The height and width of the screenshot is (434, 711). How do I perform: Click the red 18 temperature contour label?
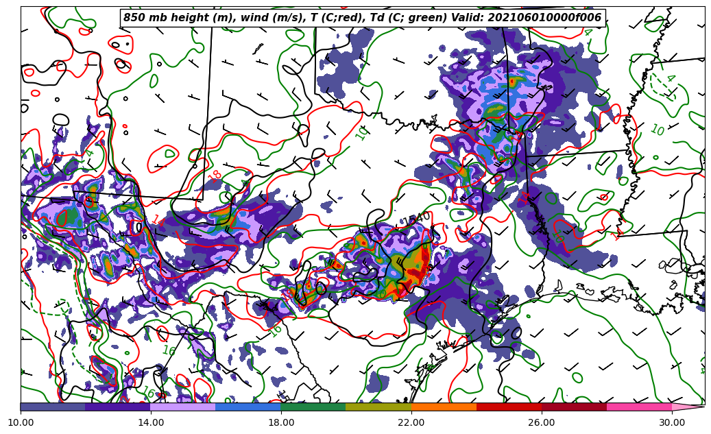tap(215, 175)
